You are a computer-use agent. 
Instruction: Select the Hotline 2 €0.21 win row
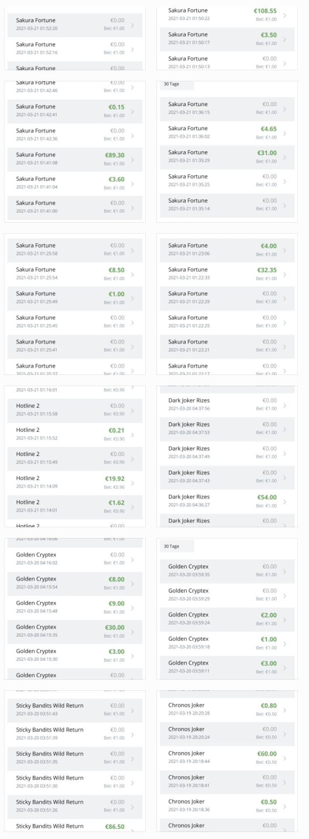point(75,434)
